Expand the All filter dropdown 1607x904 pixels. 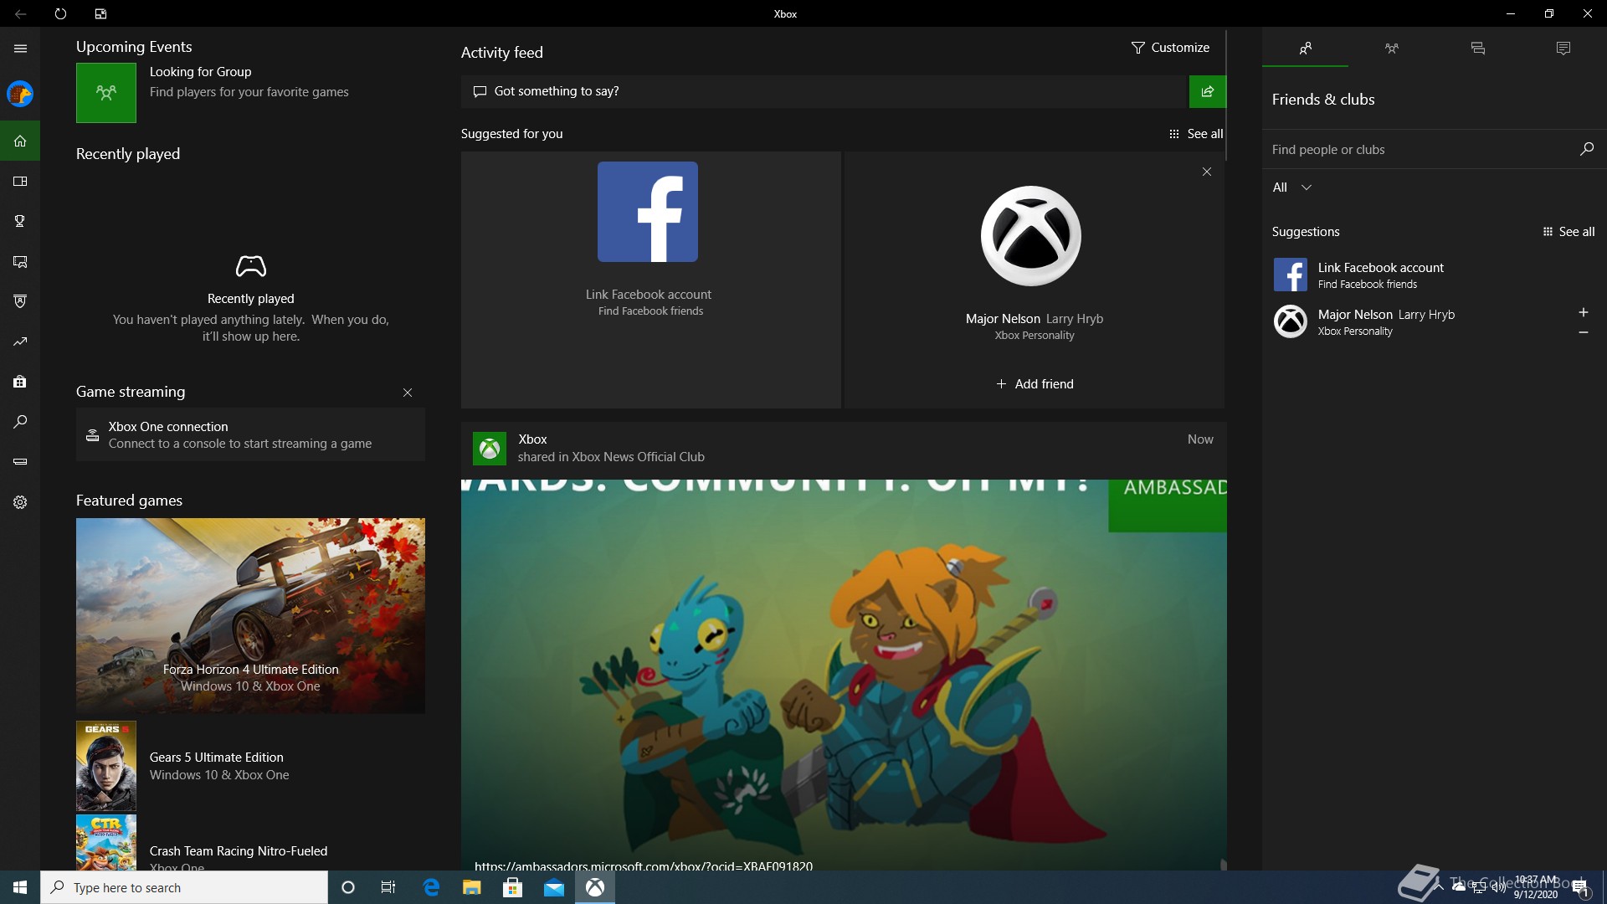pos(1291,187)
